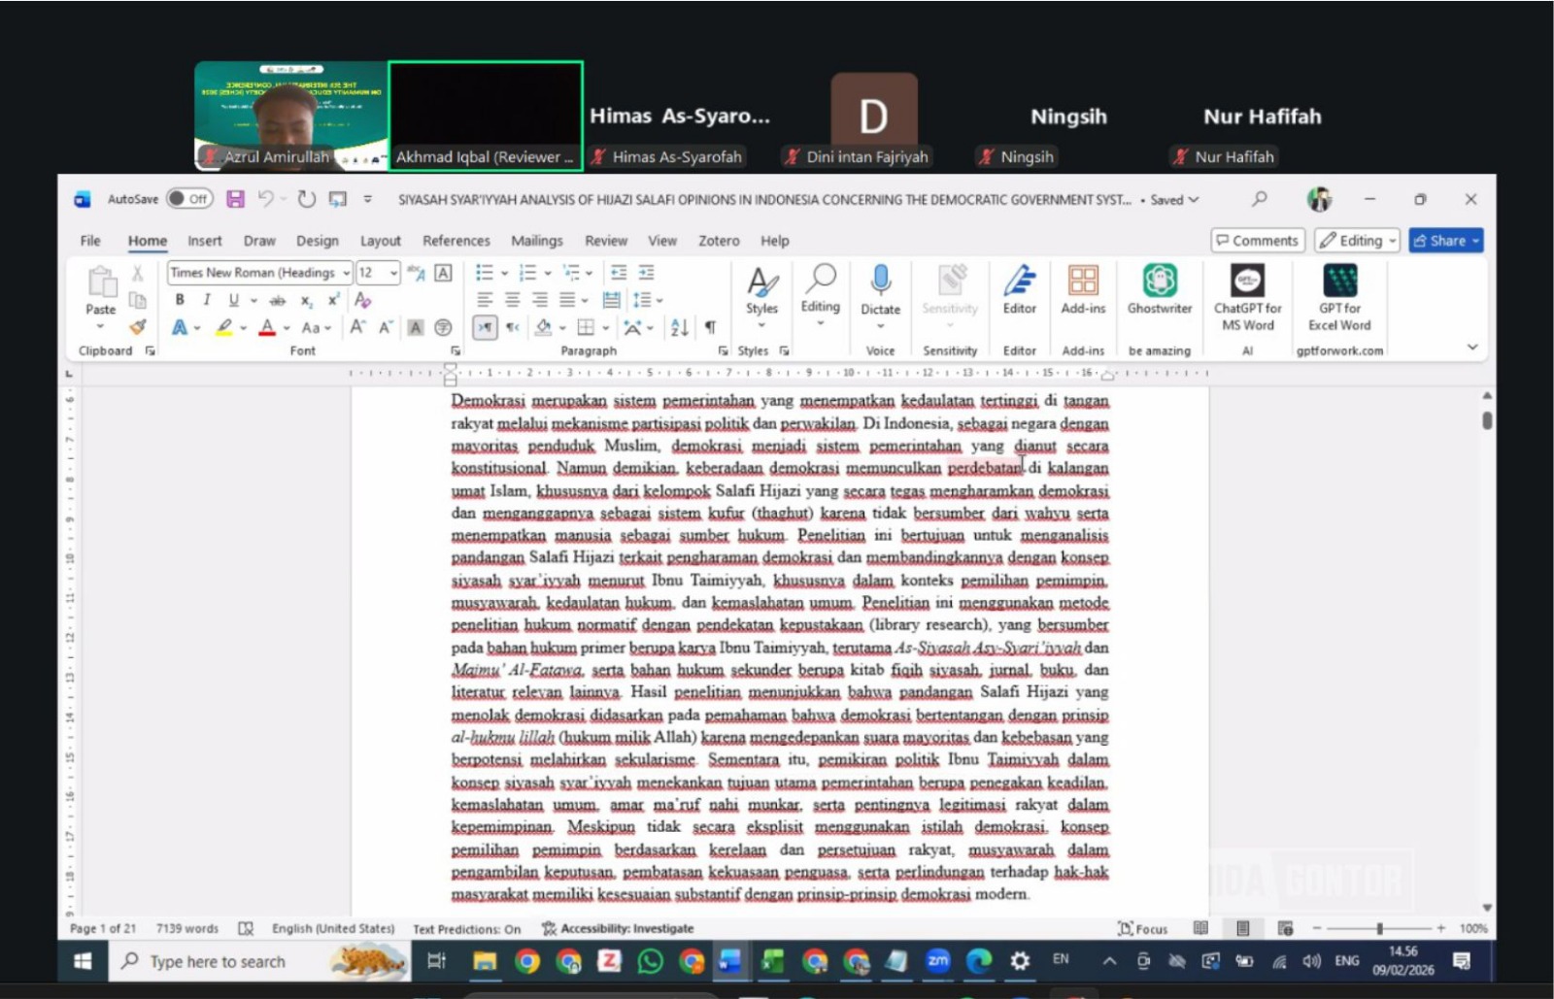The height and width of the screenshot is (999, 1554).
Task: Toggle Bold formatting
Action: point(180,300)
